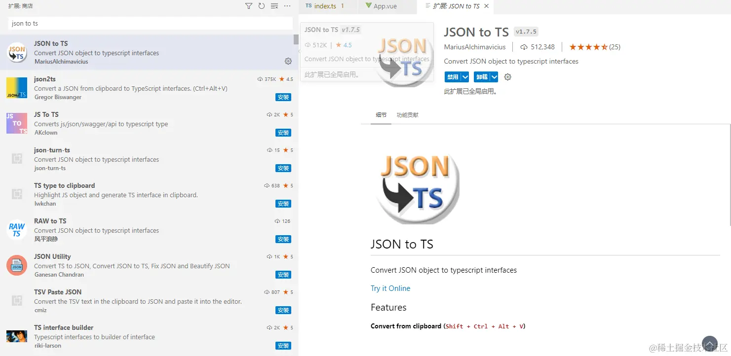
Task: Select the JS To TS extension icon
Action: tap(17, 123)
